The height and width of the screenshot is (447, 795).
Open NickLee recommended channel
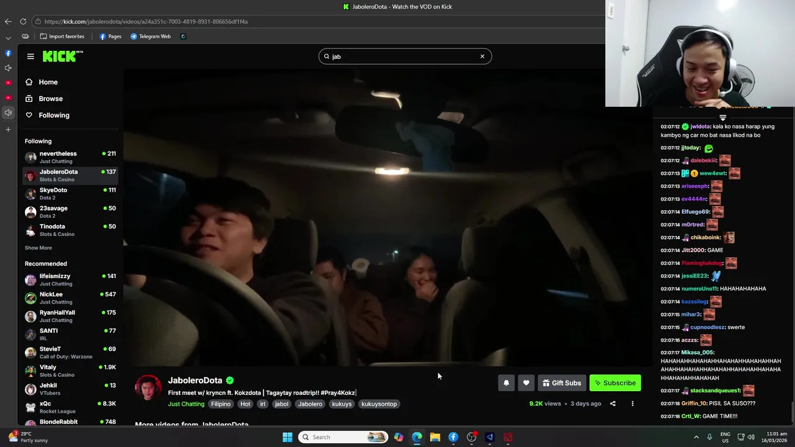click(x=70, y=298)
